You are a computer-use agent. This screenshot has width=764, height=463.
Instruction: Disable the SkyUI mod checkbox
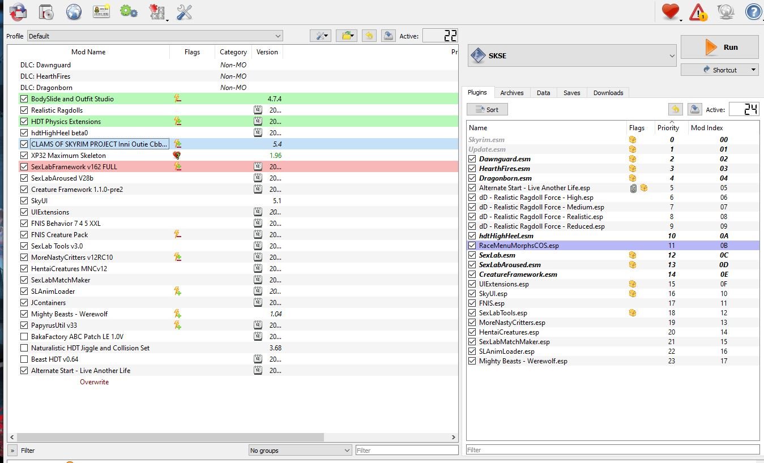[24, 200]
